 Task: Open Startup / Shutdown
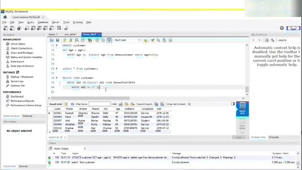pos(22,76)
